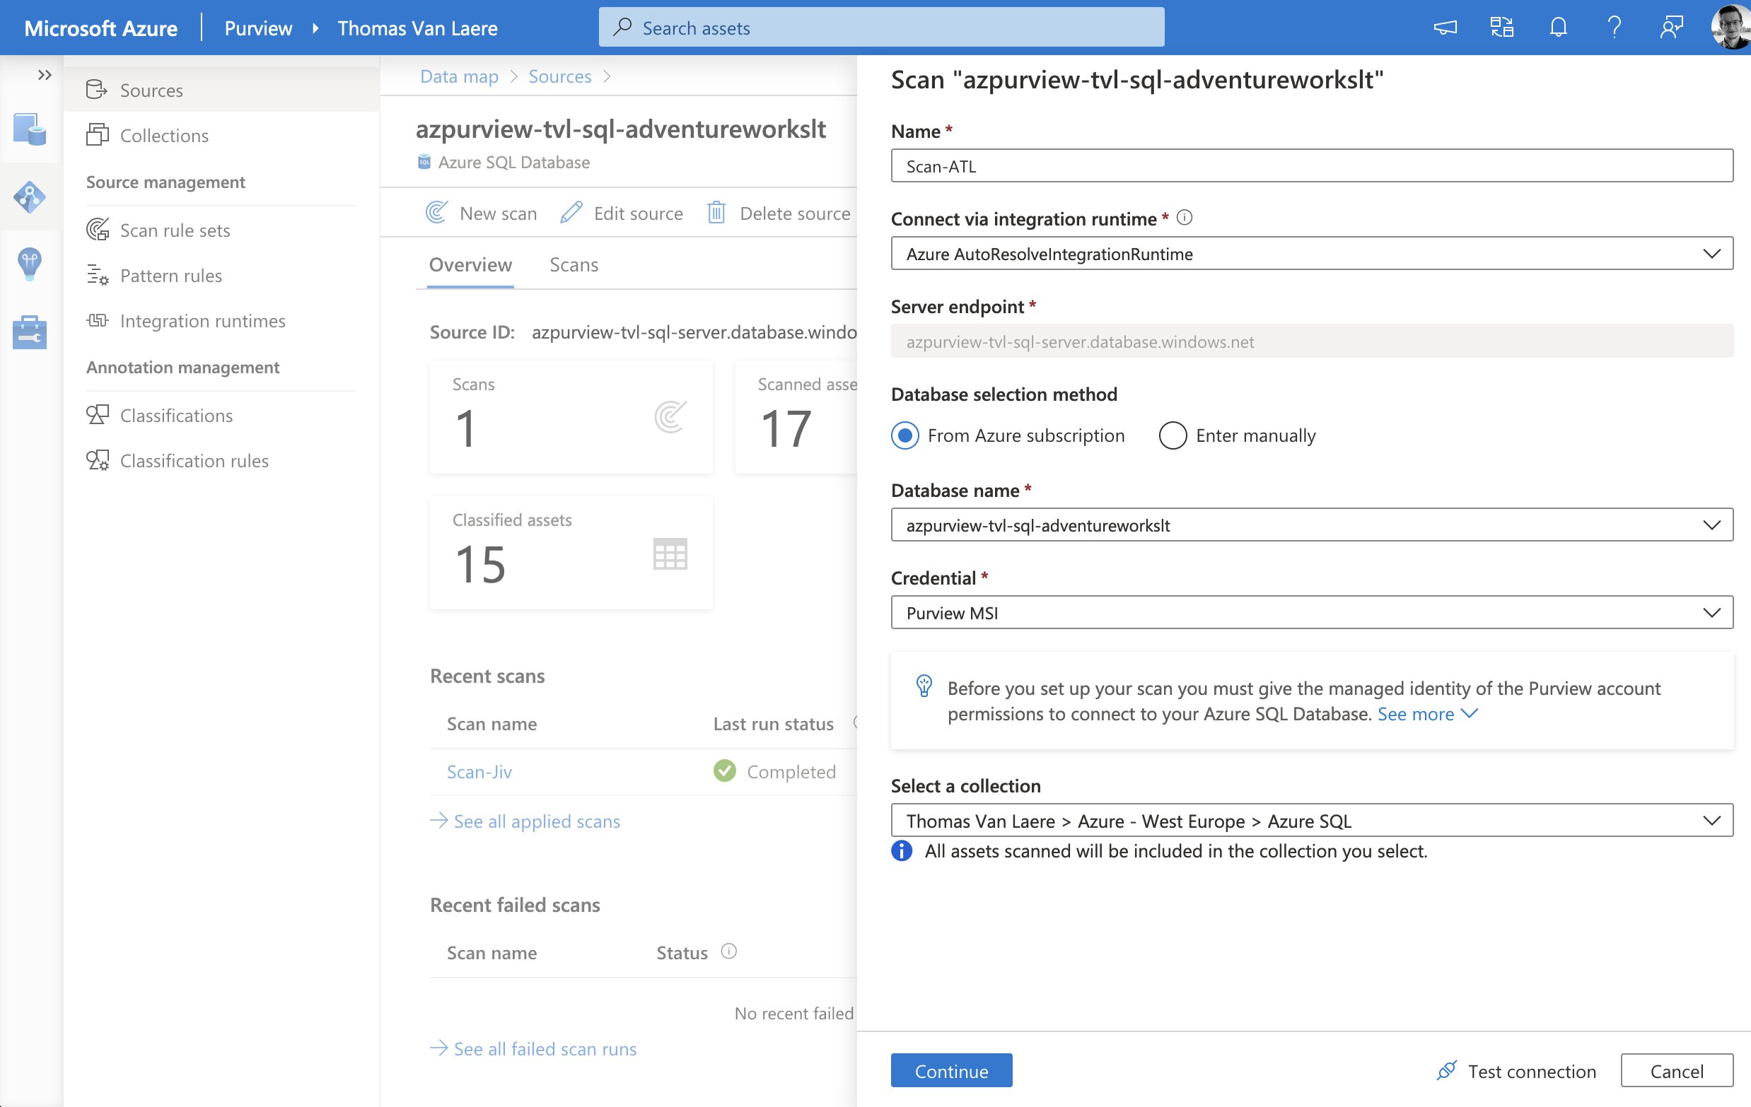The image size is (1751, 1107).
Task: Click the Status info icon in failed scans
Action: [728, 951]
